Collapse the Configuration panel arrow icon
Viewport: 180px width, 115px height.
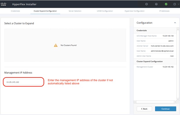pyautogui.click(x=175, y=23)
